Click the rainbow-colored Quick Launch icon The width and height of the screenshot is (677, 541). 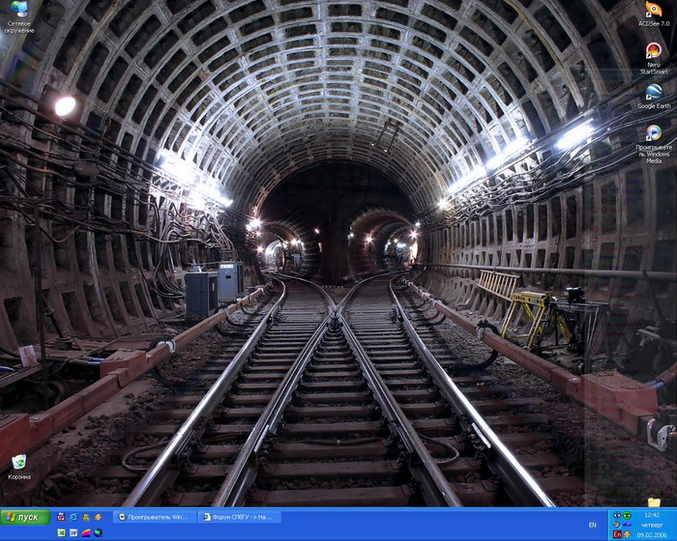[86, 532]
